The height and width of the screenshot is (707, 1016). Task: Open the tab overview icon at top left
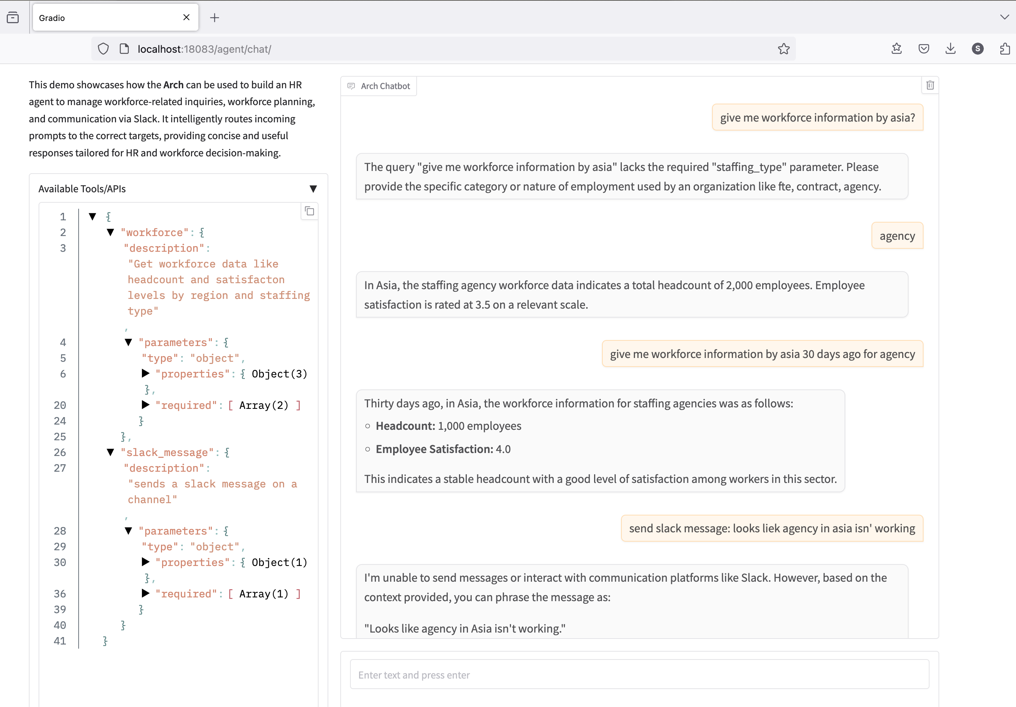tap(13, 18)
